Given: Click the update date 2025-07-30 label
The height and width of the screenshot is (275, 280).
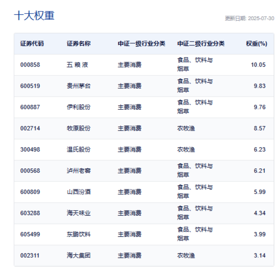Looking at the screenshot, I should (x=250, y=18).
